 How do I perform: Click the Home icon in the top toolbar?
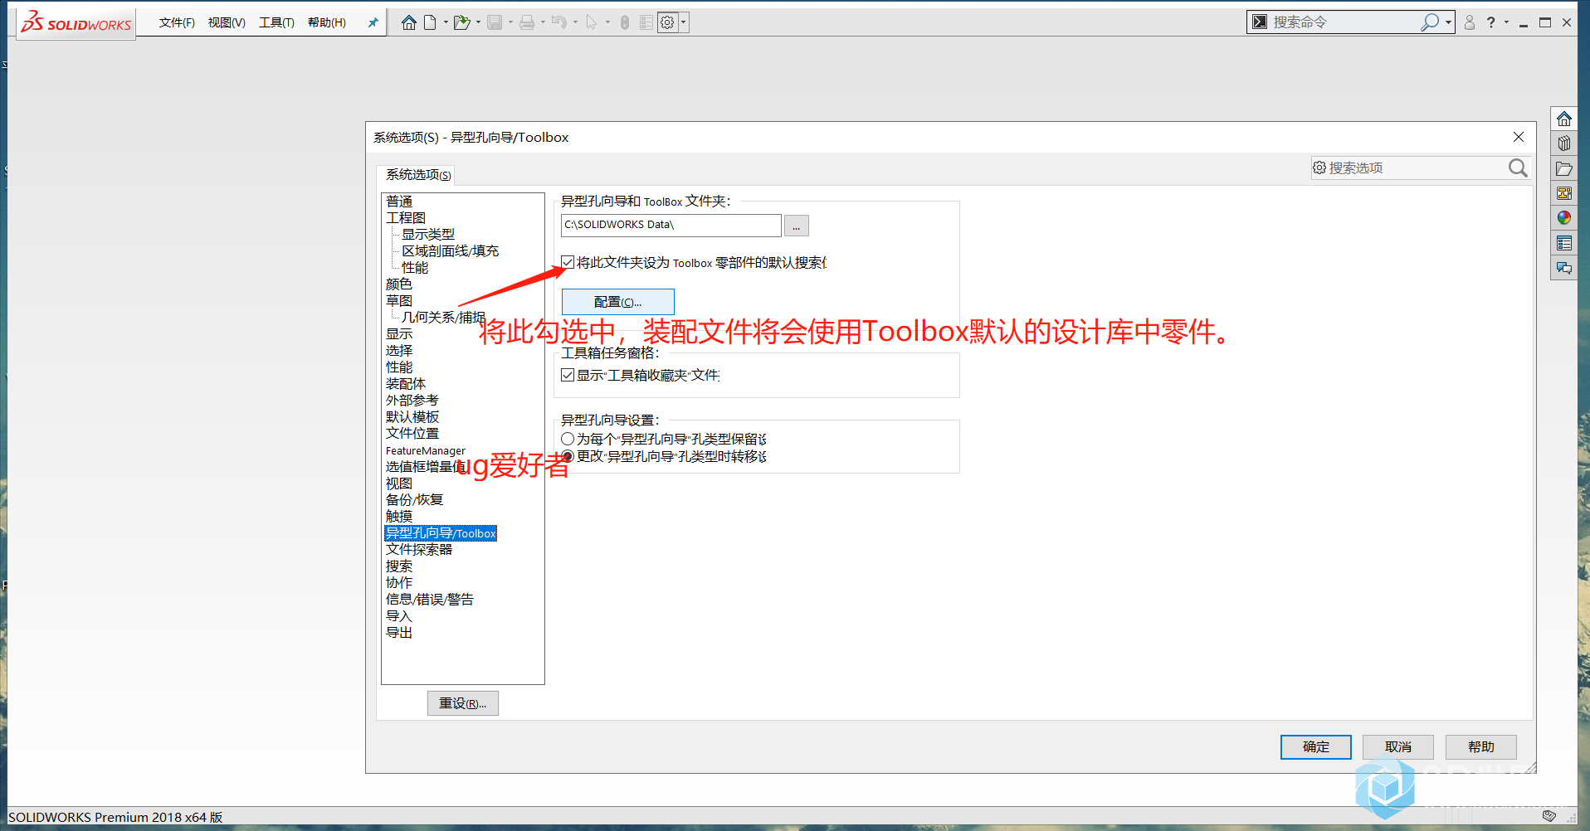[408, 22]
